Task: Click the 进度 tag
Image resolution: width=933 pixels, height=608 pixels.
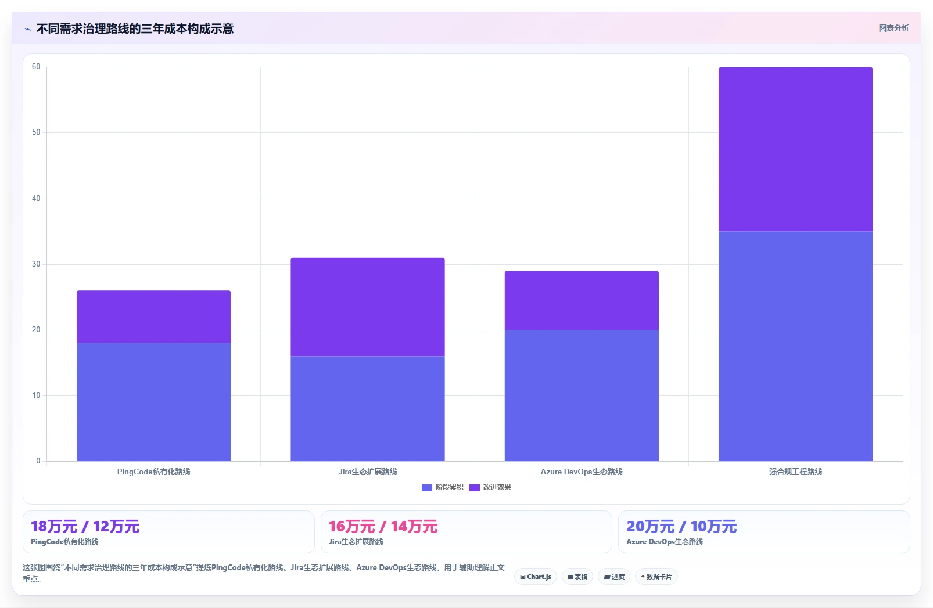Action: point(614,577)
